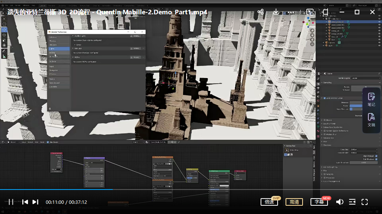Open the World properties tab icon

(x=318, y=101)
